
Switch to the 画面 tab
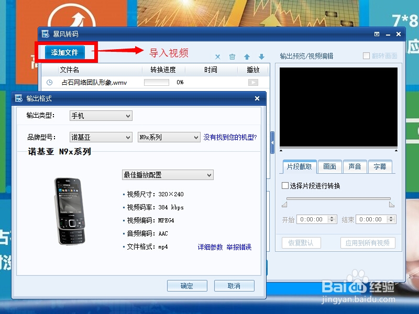[x=329, y=166]
